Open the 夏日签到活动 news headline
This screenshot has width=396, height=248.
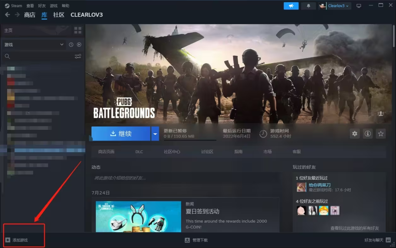[x=202, y=211]
